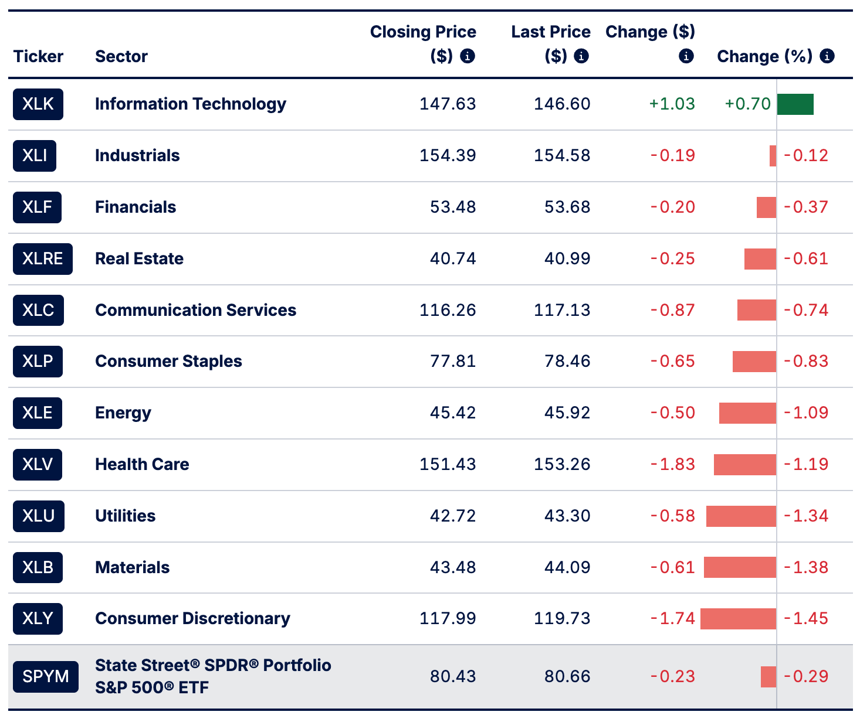Image resolution: width=860 pixels, height=722 pixels.
Task: Click the XLRE ticker badge
Action: click(43, 259)
